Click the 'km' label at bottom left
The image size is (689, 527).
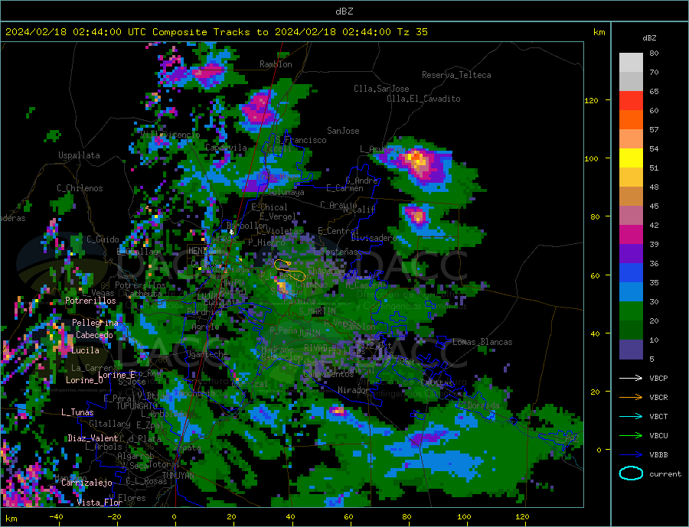coord(11,519)
